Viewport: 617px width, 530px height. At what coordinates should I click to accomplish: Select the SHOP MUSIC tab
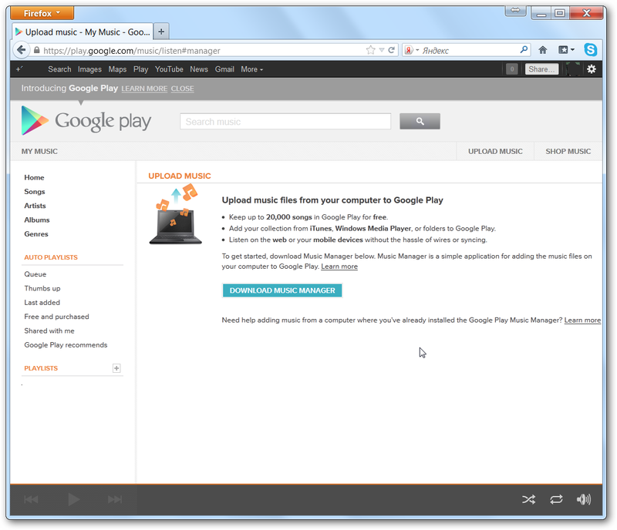(568, 151)
